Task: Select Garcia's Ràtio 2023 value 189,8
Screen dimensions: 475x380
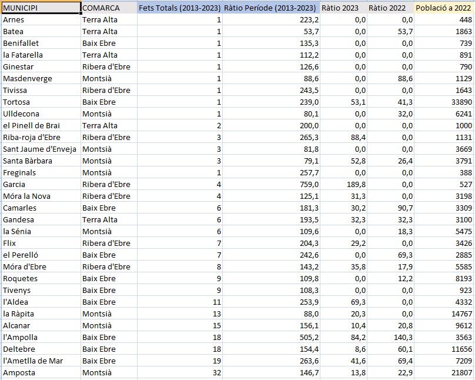Action: point(344,184)
